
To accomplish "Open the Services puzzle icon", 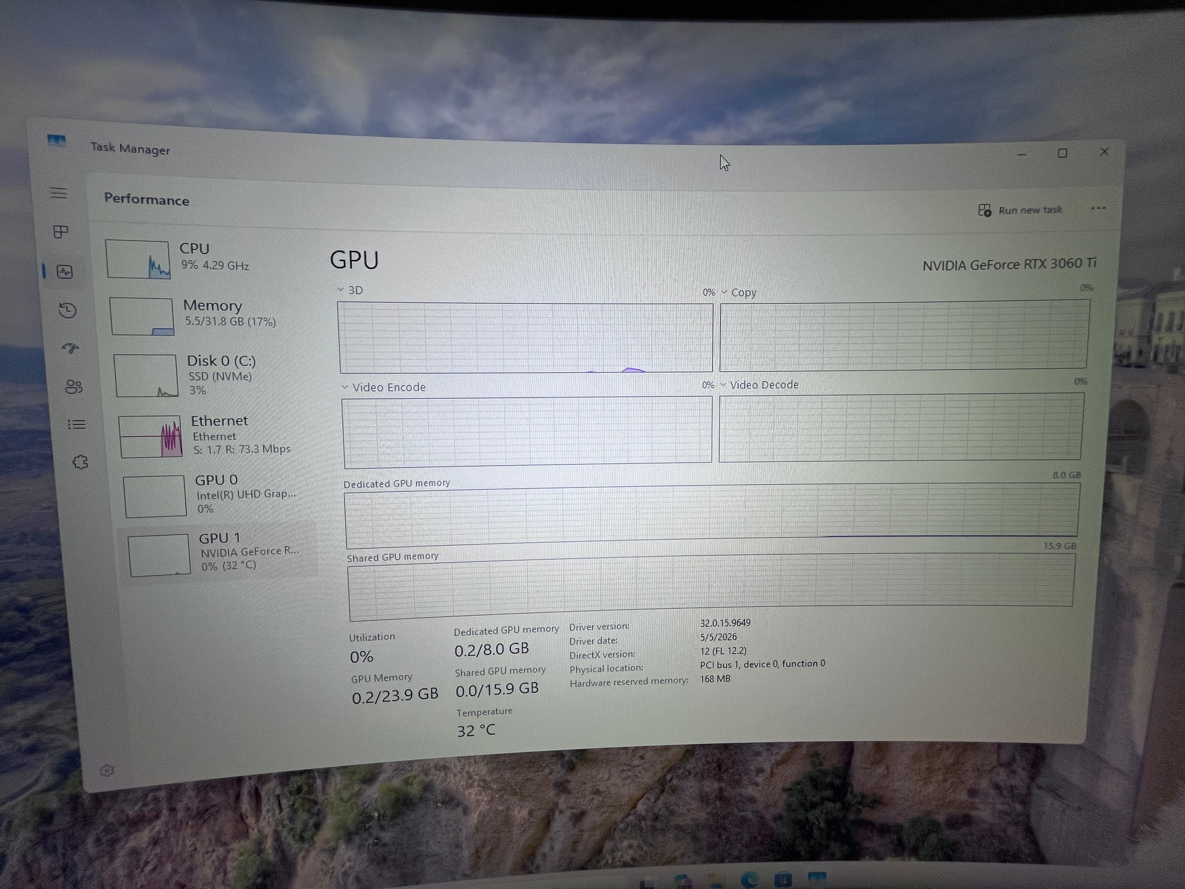I will click(x=80, y=462).
